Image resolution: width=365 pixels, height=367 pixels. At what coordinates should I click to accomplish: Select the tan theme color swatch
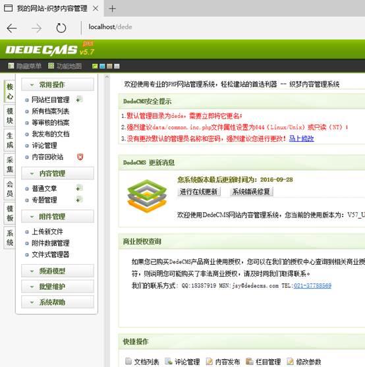point(109,67)
